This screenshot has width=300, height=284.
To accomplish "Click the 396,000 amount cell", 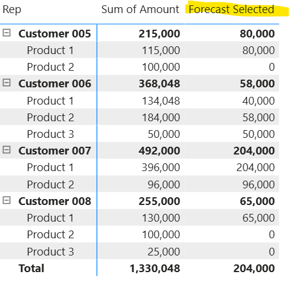I will 161,167.
